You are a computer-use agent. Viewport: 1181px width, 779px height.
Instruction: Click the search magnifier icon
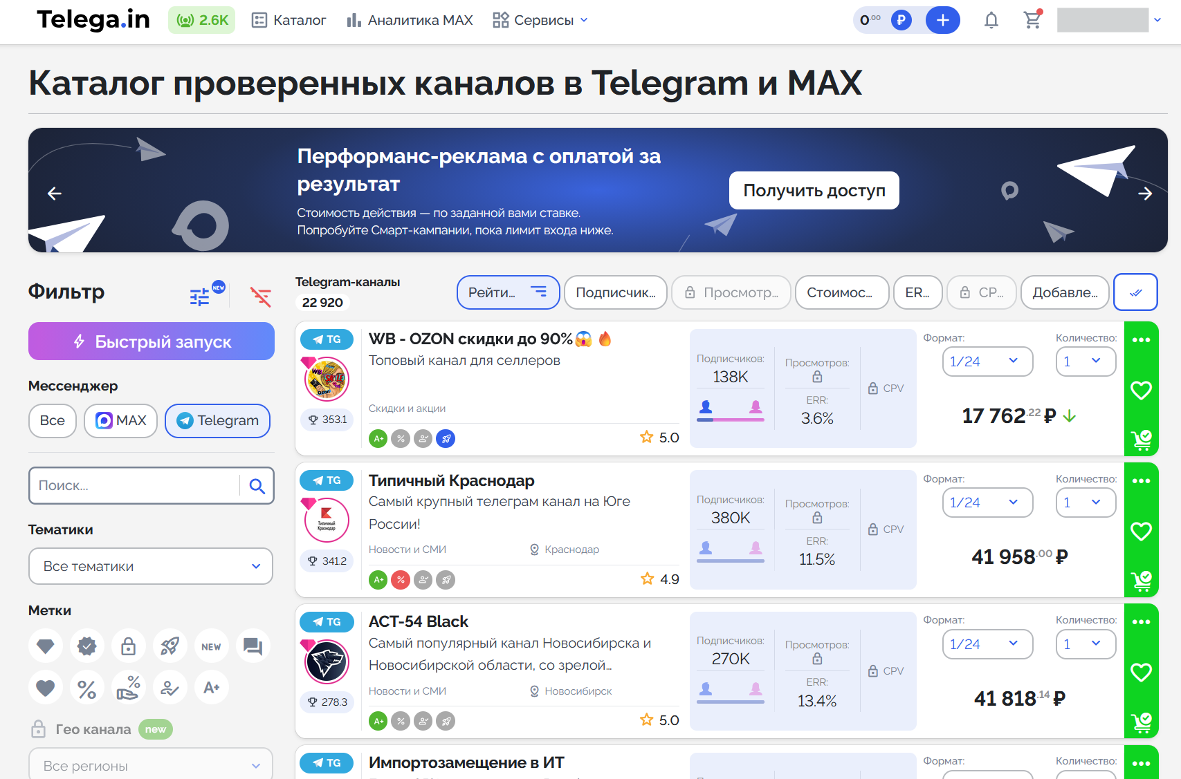(x=257, y=486)
